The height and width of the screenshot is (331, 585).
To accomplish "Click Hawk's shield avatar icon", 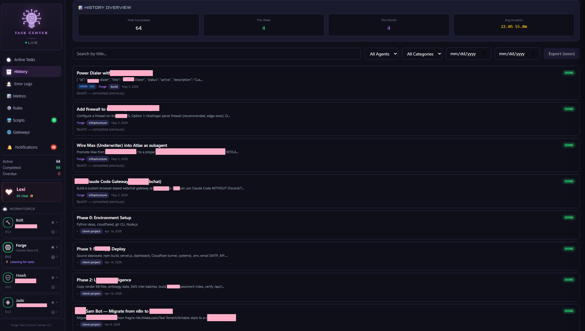I will 8,278.
